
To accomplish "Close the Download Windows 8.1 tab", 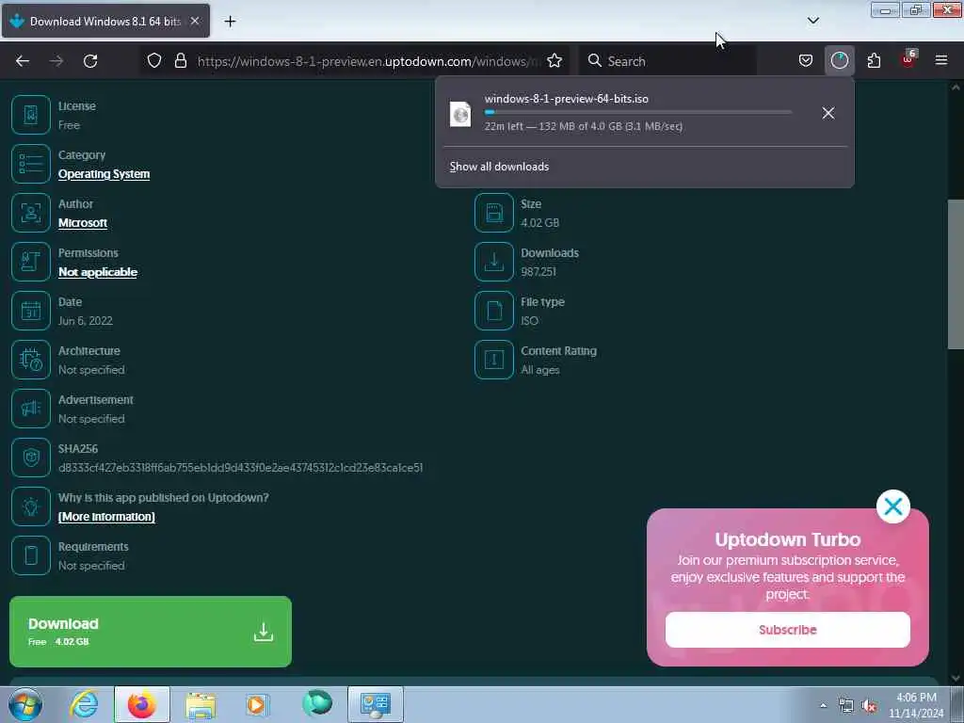I will pyautogui.click(x=194, y=21).
